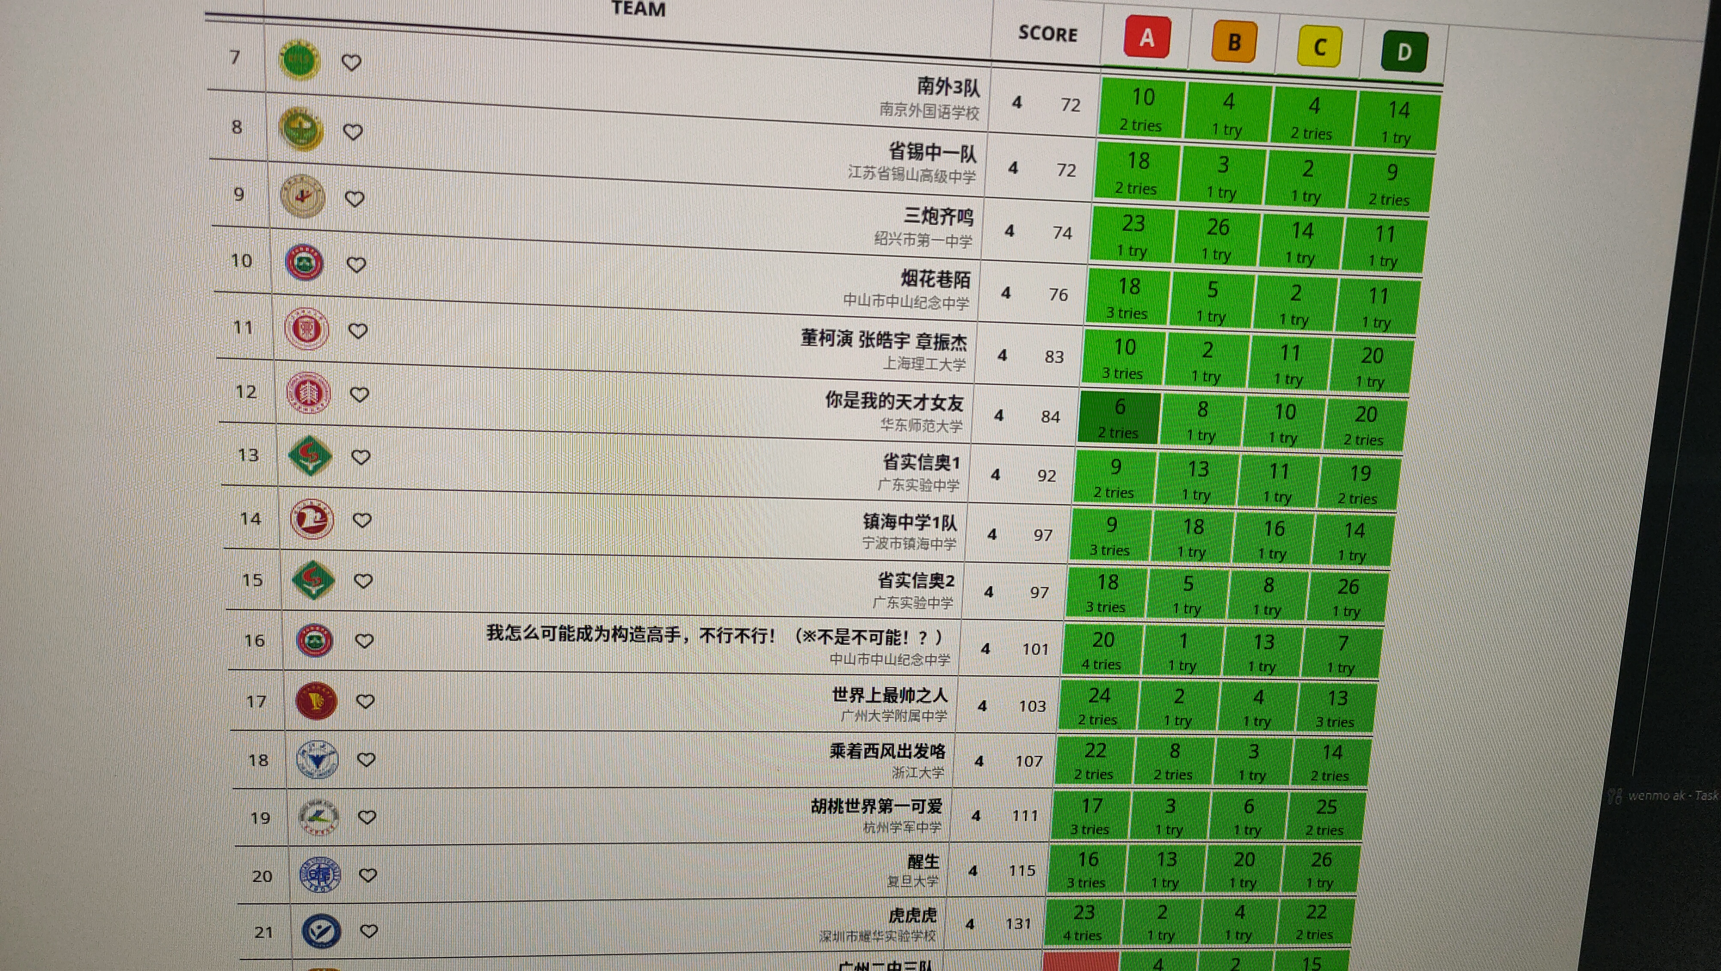
Task: Favorite rank 17 using its heart icon
Action: (x=365, y=701)
